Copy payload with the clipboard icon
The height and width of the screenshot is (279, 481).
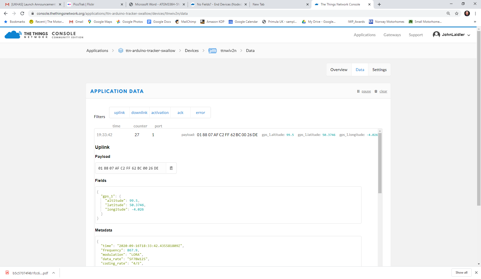pyautogui.click(x=171, y=168)
